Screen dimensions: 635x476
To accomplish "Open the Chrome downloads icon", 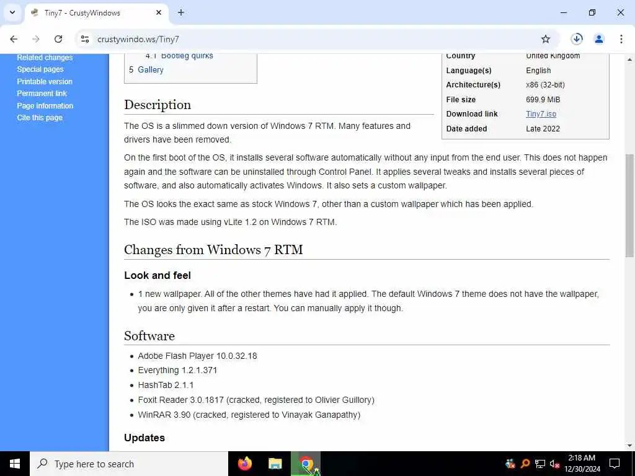I will click(577, 39).
